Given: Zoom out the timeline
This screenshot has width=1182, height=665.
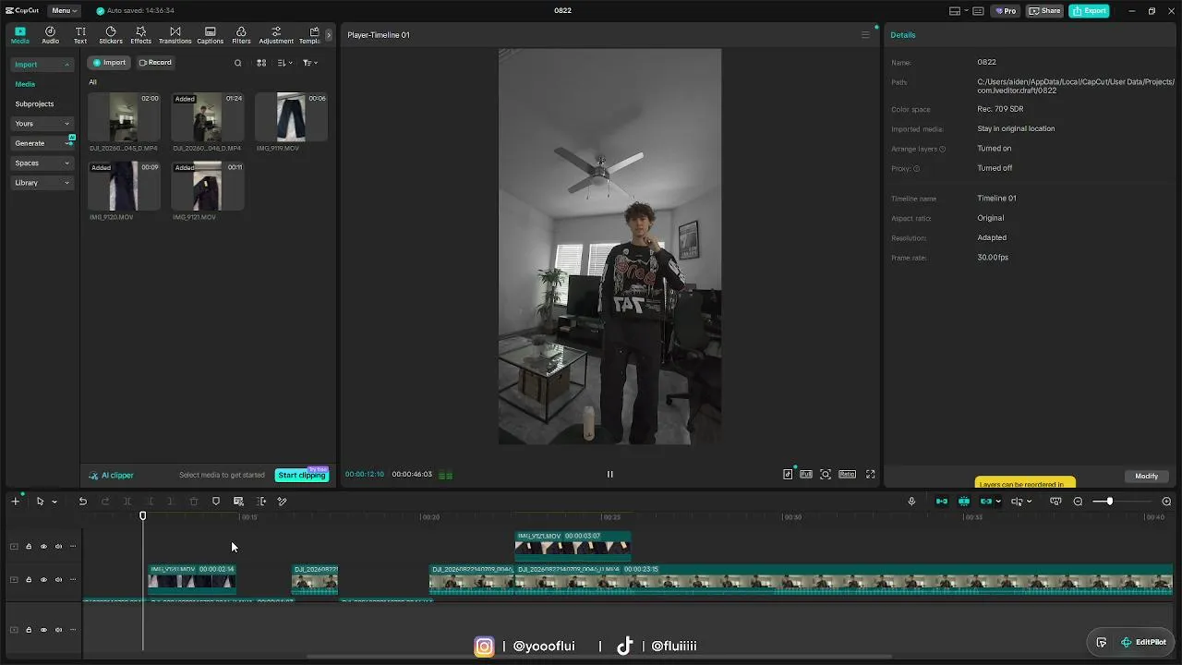Looking at the screenshot, I should click(x=1078, y=502).
